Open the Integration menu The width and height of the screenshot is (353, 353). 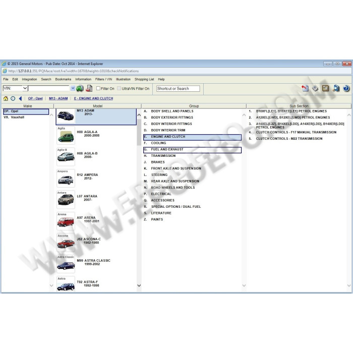click(x=29, y=79)
